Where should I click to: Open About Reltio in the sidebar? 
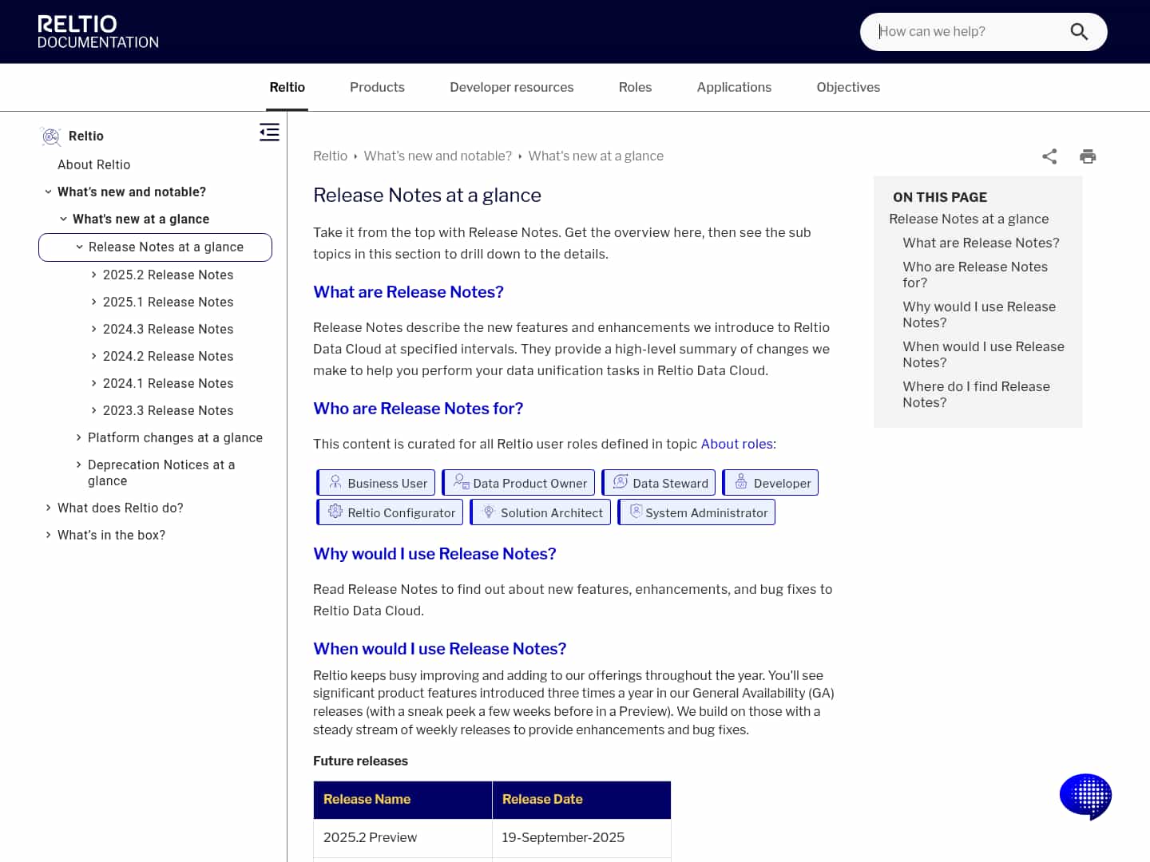(94, 164)
